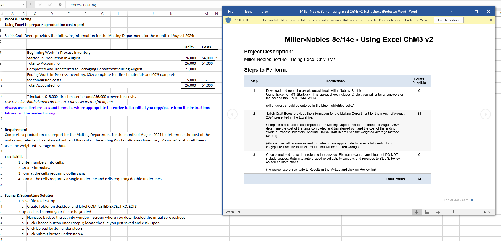Viewport: 501px width, 241px height.
Task: Switch to Web Layout view in Word
Action: point(438,212)
